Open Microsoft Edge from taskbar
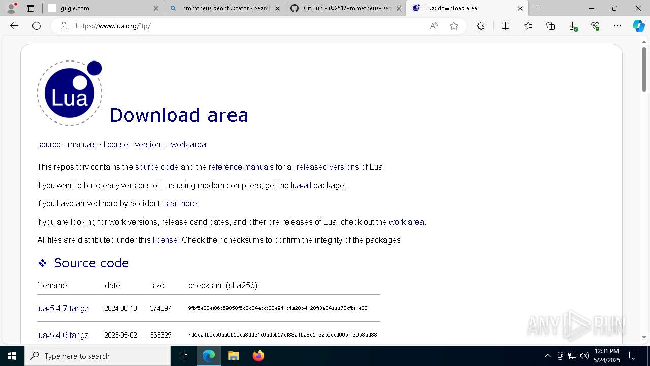650x366 pixels. 209,356
